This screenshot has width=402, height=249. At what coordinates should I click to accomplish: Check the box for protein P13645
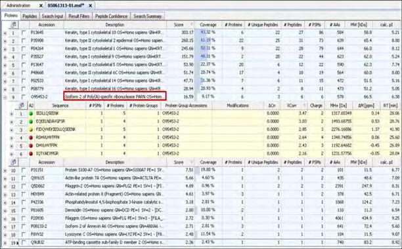pos(24,33)
